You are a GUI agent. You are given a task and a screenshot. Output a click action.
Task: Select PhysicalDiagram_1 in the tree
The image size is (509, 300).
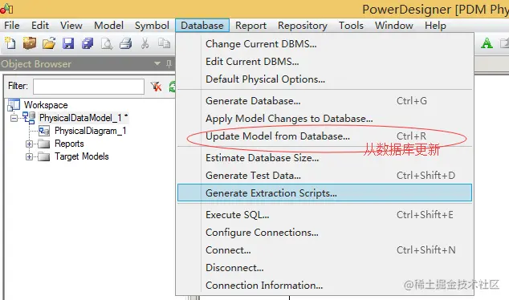(x=90, y=131)
